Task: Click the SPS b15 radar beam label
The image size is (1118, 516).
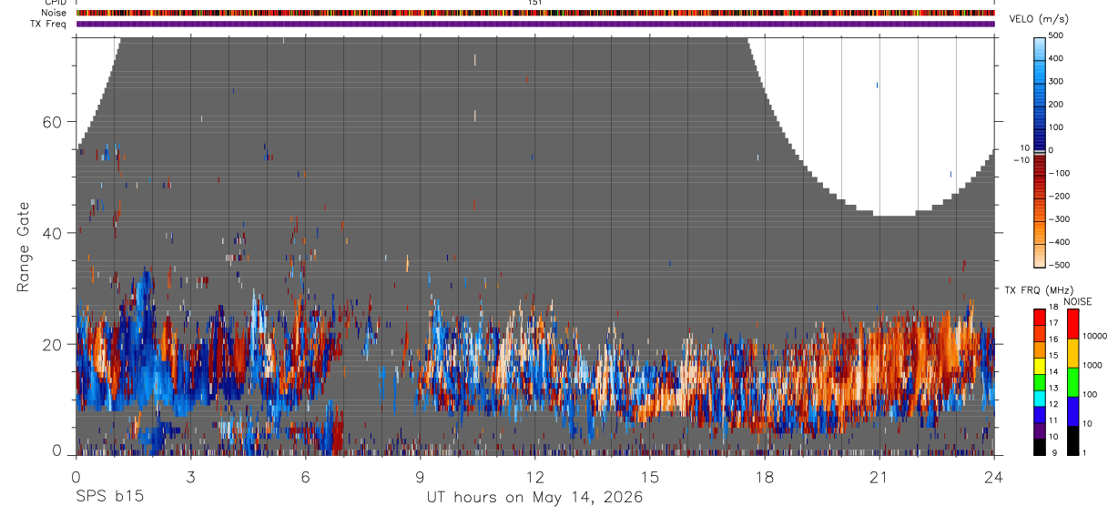Action: (109, 497)
